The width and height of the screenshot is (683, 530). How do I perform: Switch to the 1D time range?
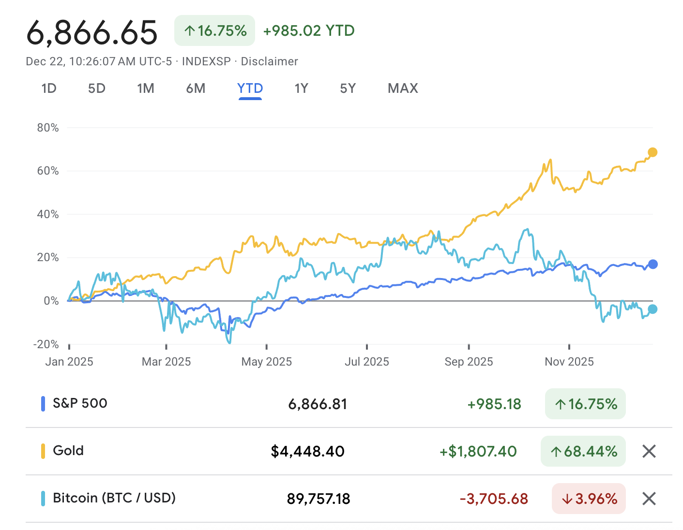(49, 88)
